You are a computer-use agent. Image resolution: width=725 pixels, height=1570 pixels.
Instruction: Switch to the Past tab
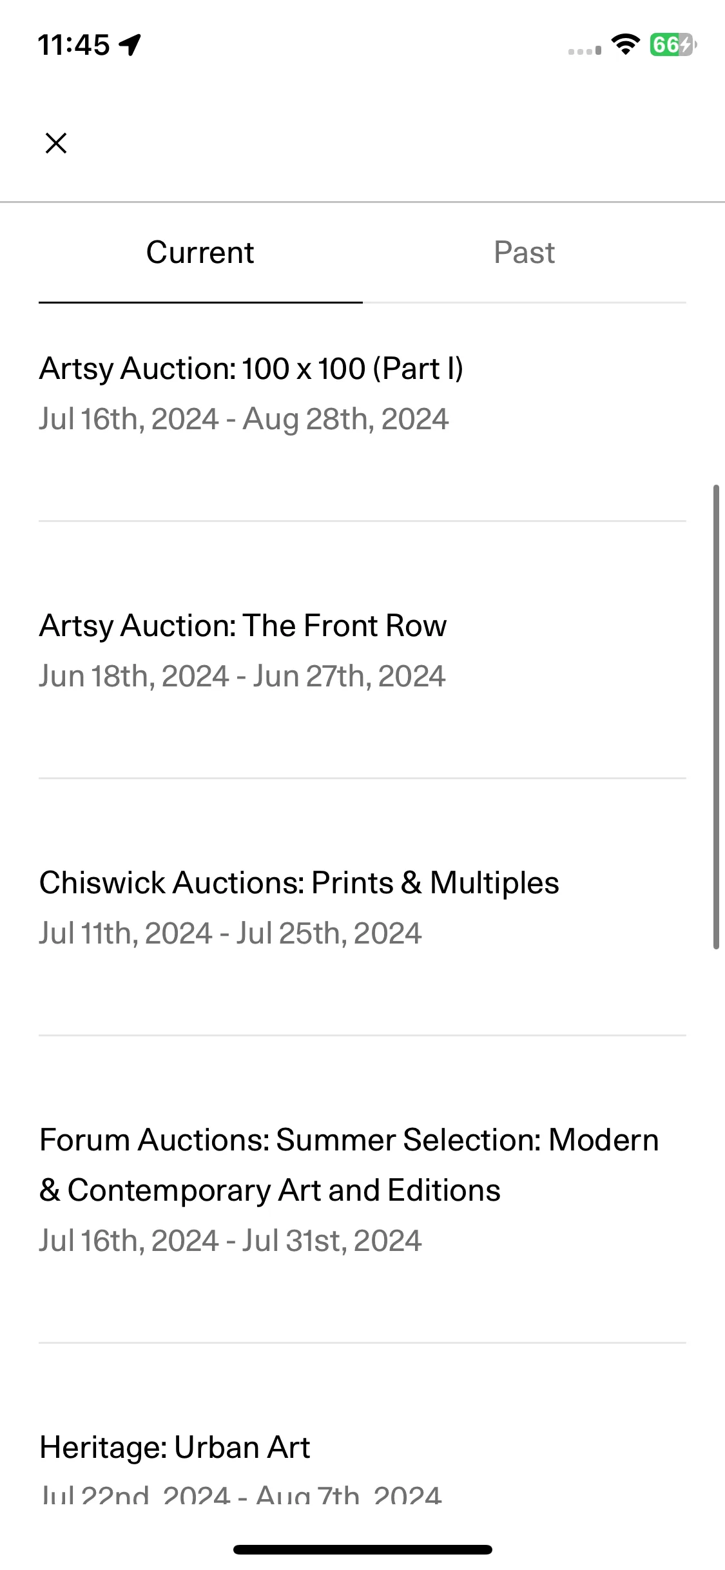click(524, 253)
